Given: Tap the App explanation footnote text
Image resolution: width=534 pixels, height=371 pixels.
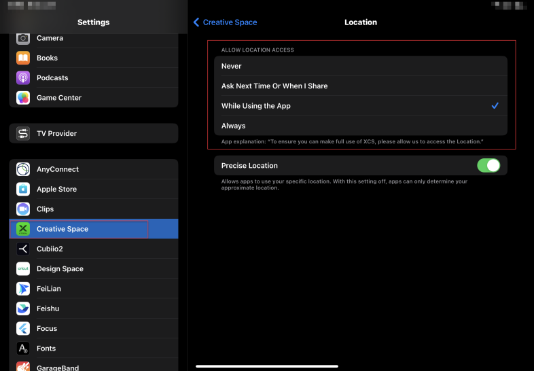Looking at the screenshot, I should (x=352, y=141).
